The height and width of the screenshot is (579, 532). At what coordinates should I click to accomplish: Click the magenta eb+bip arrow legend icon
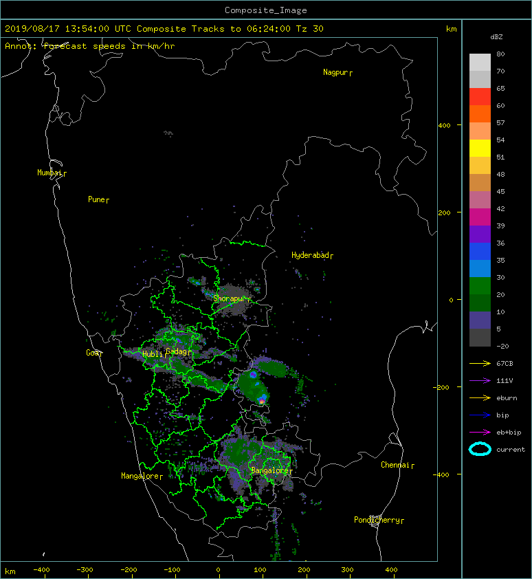coord(480,432)
